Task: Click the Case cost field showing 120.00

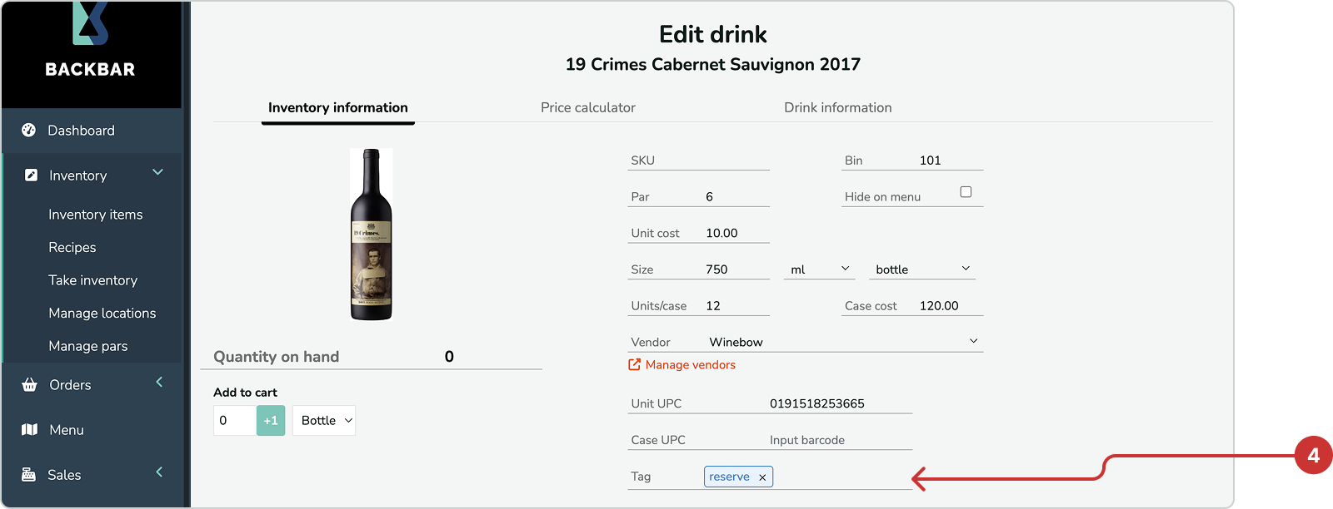Action: click(x=913, y=306)
